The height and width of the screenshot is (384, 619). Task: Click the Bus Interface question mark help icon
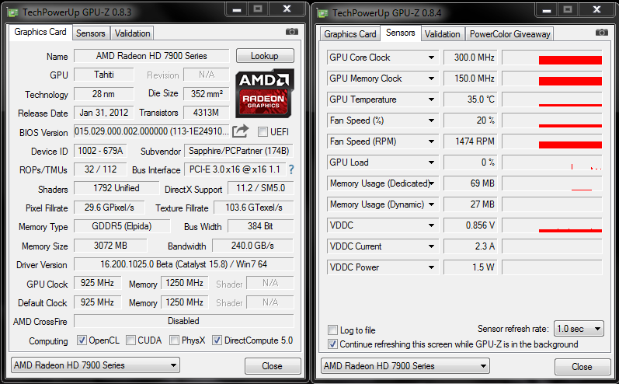click(x=291, y=169)
